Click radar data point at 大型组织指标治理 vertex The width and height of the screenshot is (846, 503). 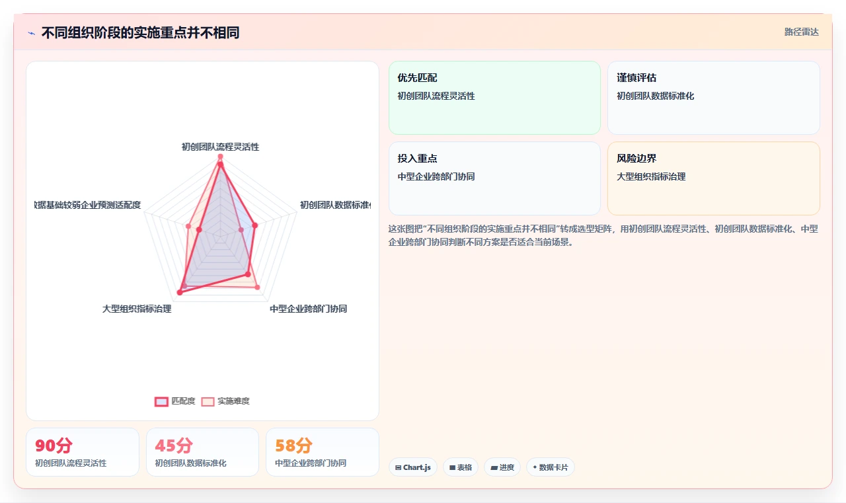coord(179,292)
